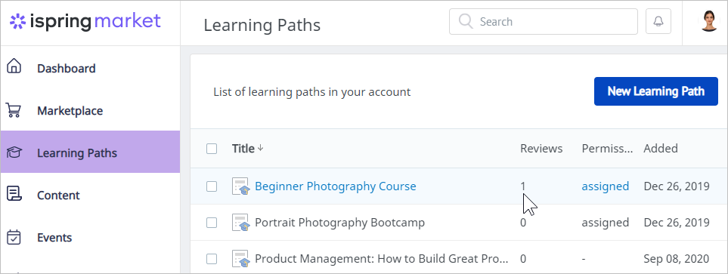Open notifications bell icon
Viewport: 728px width, 274px height.
[x=658, y=21]
